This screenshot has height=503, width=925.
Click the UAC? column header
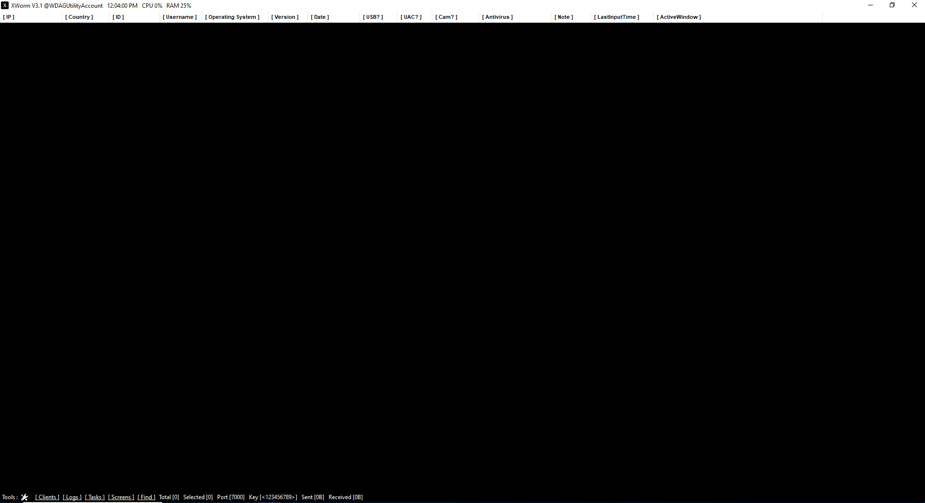point(414,17)
